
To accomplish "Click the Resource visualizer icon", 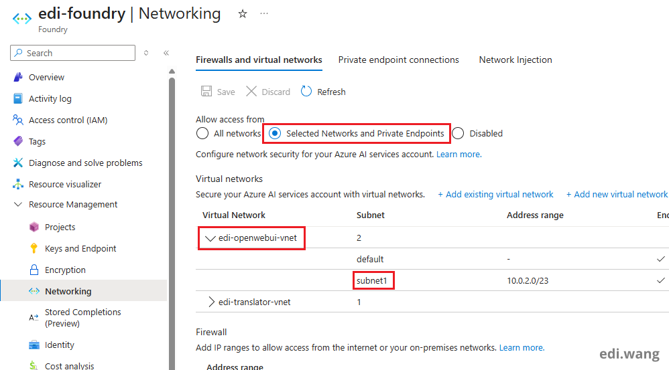I will click(x=18, y=184).
